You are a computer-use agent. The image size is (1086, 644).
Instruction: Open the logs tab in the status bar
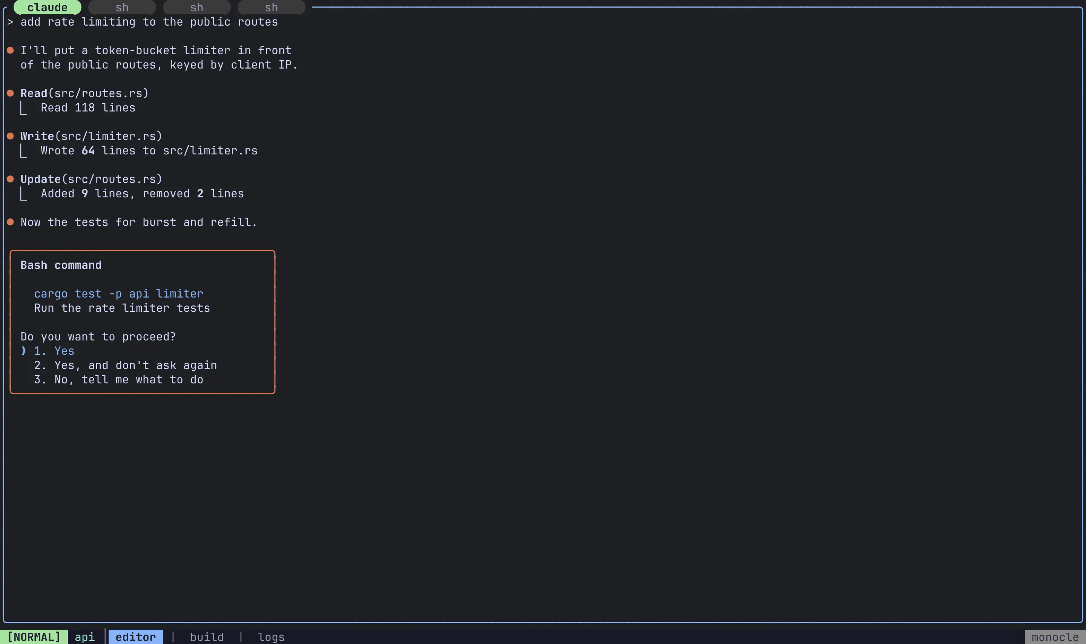pyautogui.click(x=271, y=636)
